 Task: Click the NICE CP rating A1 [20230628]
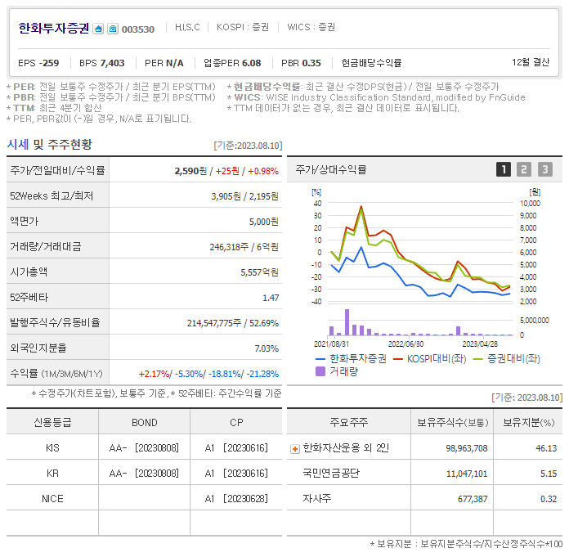236,499
